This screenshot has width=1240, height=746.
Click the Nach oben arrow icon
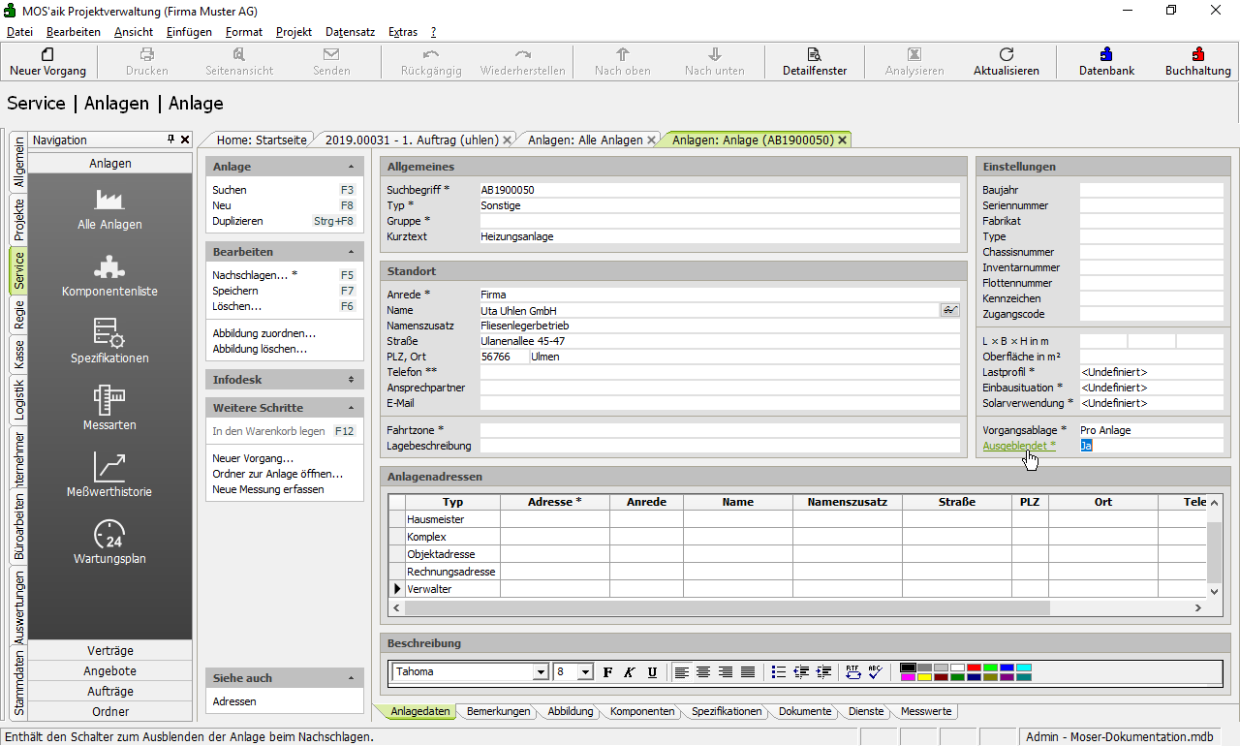pos(623,54)
